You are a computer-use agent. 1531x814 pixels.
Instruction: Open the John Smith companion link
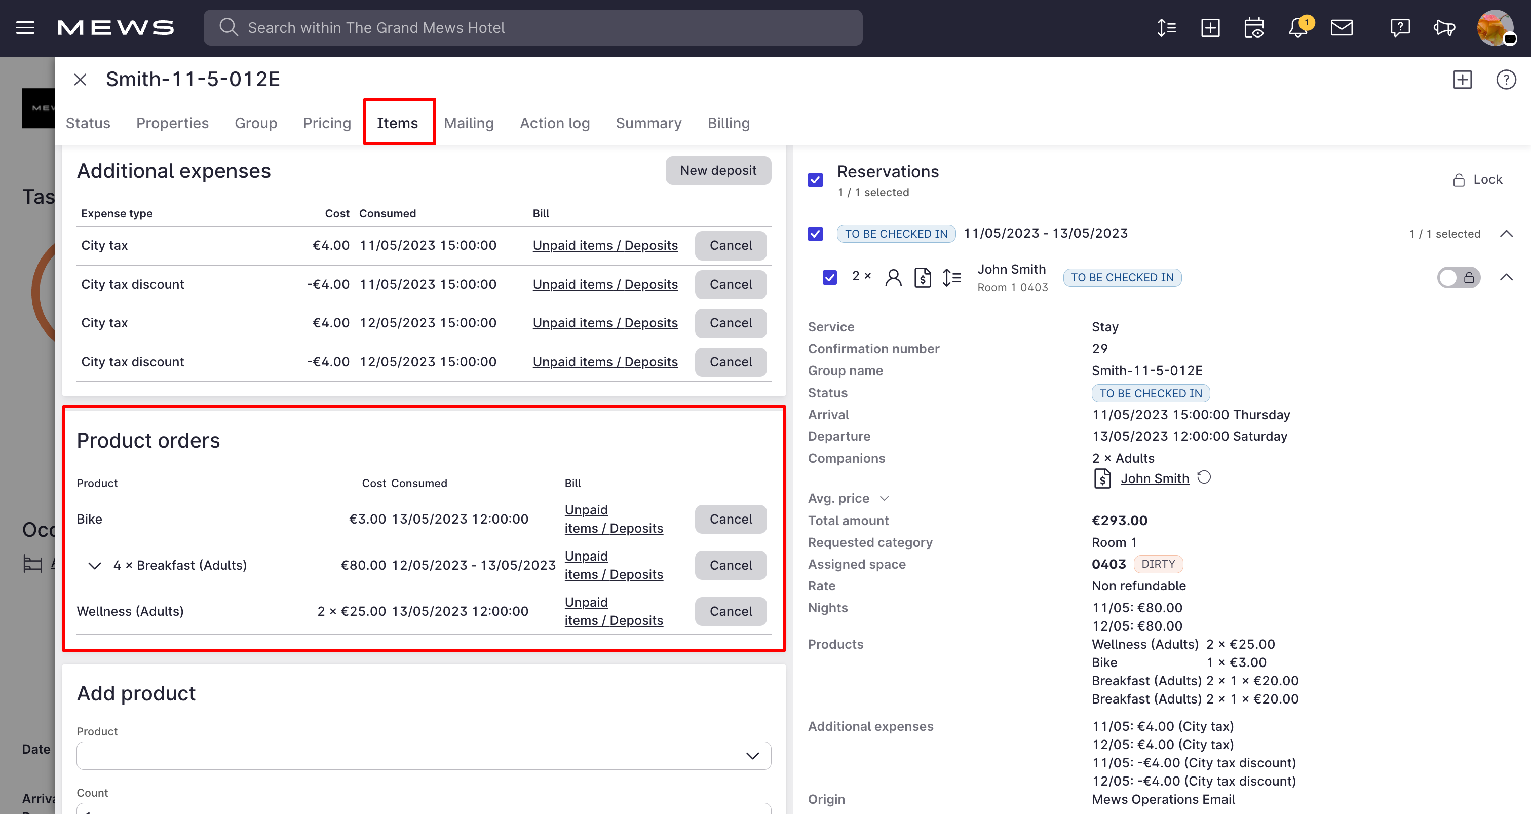[x=1155, y=478]
